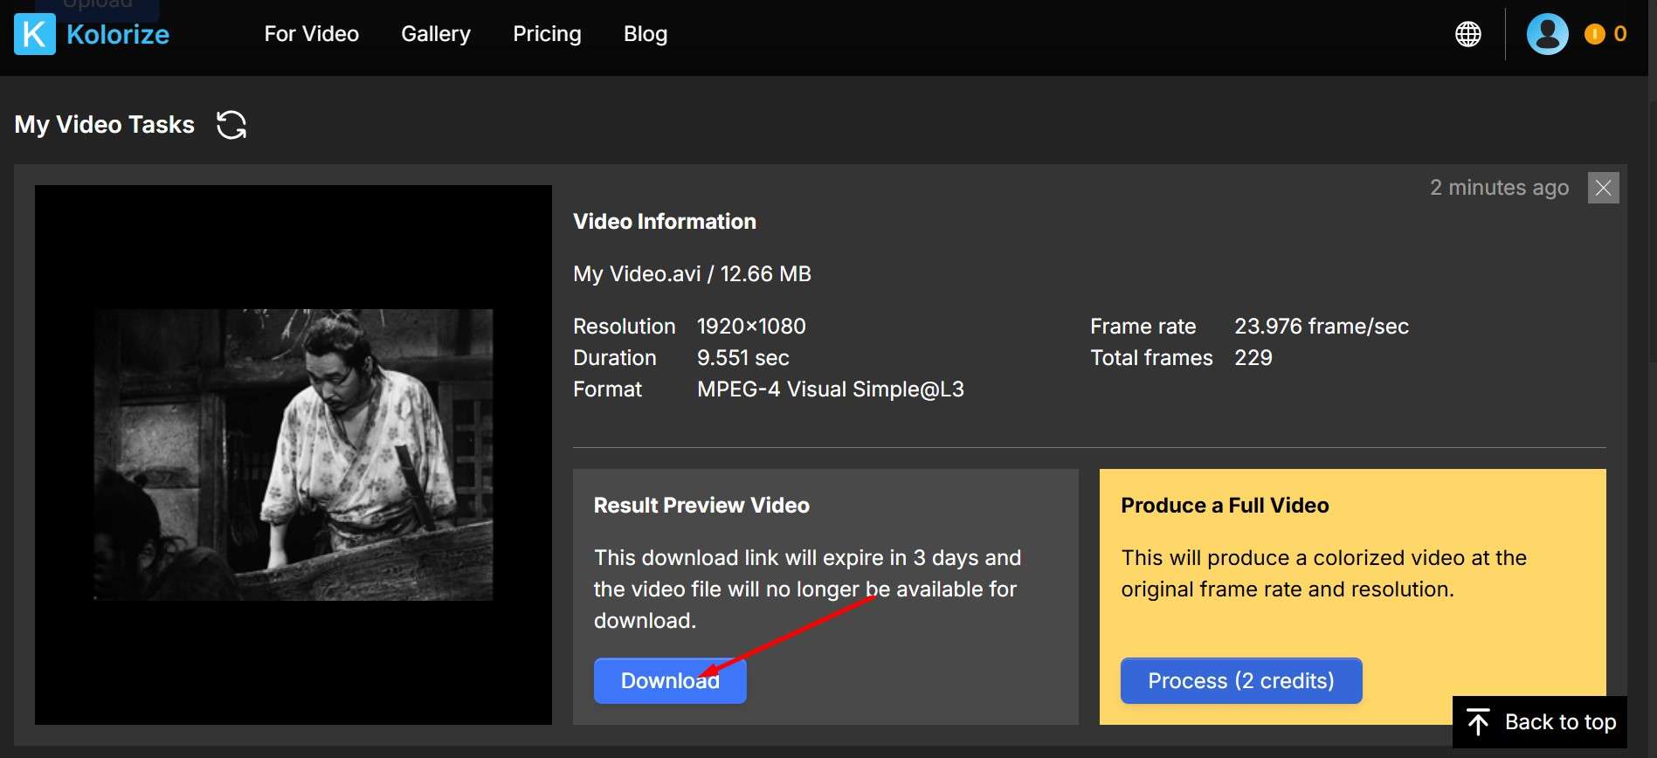1657x758 pixels.
Task: Select the total frames value 229
Action: pos(1253,358)
